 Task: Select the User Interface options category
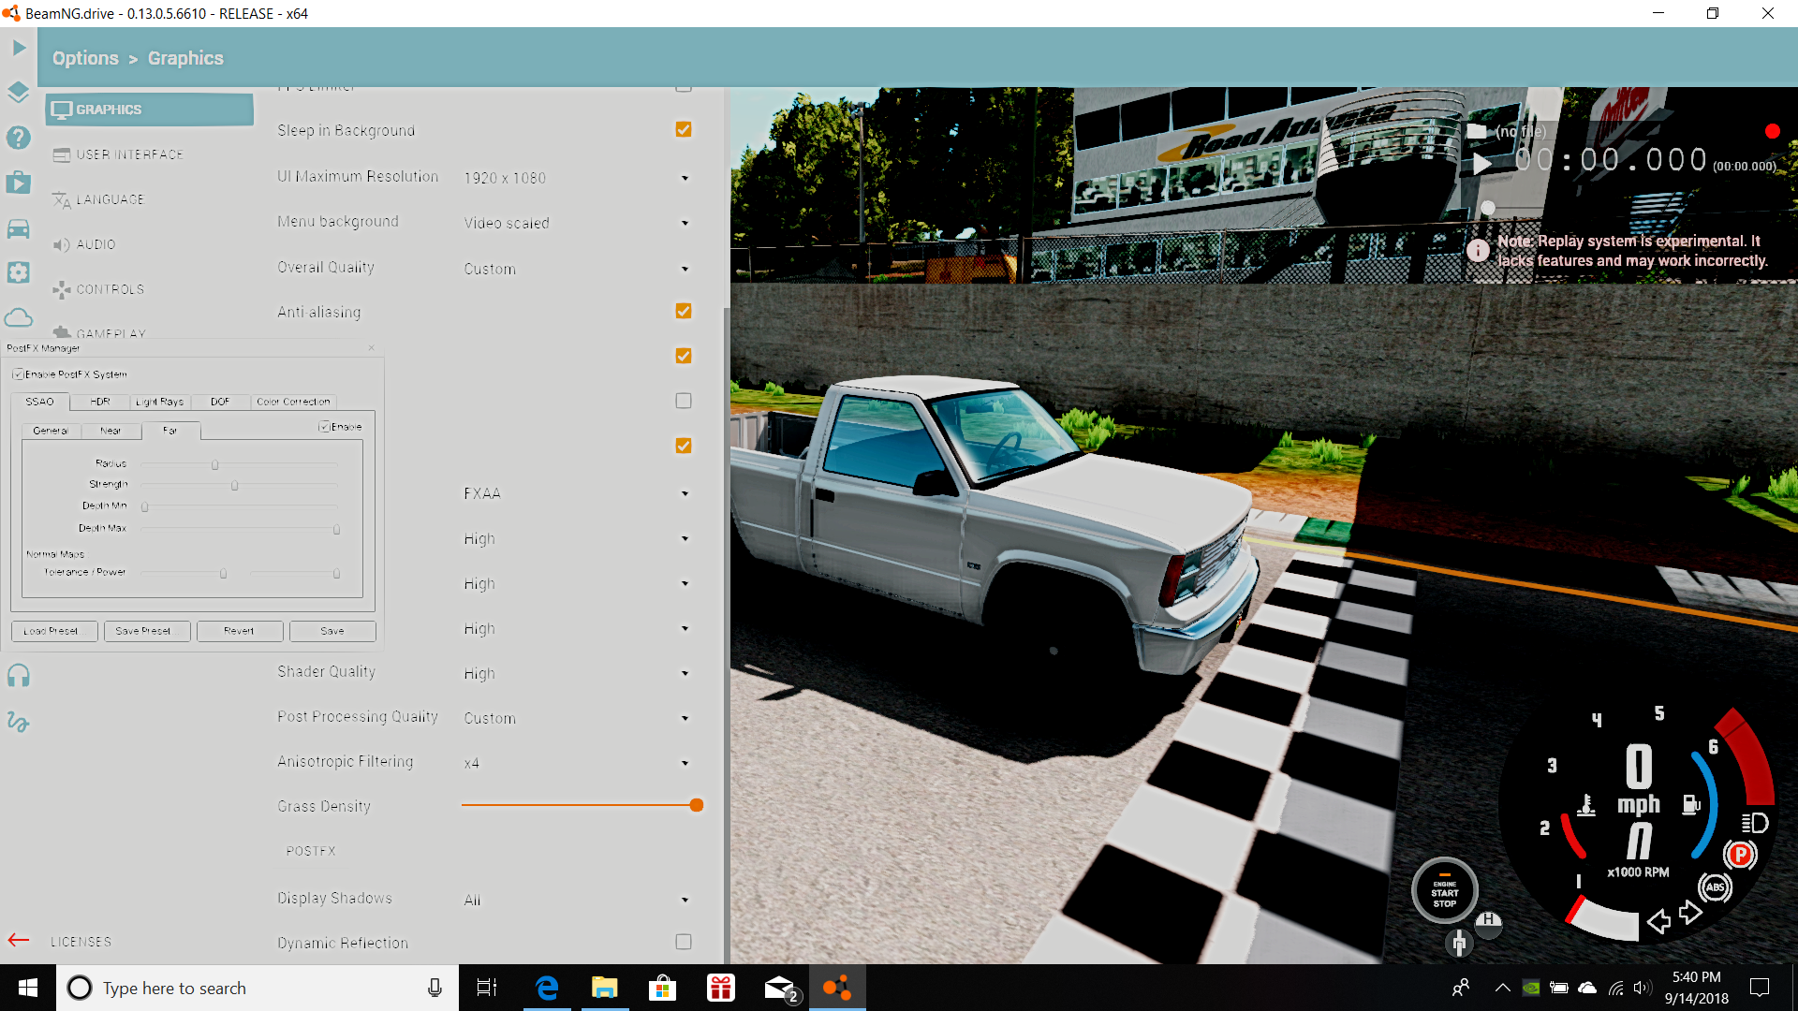150,154
